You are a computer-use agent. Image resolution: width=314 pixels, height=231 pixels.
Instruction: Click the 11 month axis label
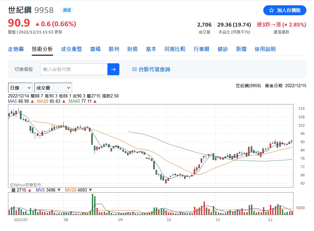(218, 220)
